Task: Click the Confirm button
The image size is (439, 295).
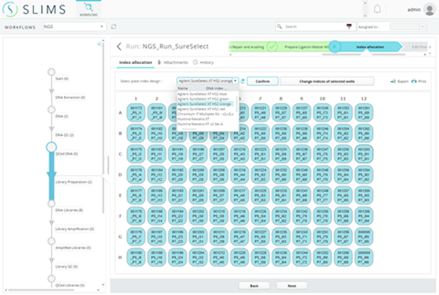Action: click(262, 81)
